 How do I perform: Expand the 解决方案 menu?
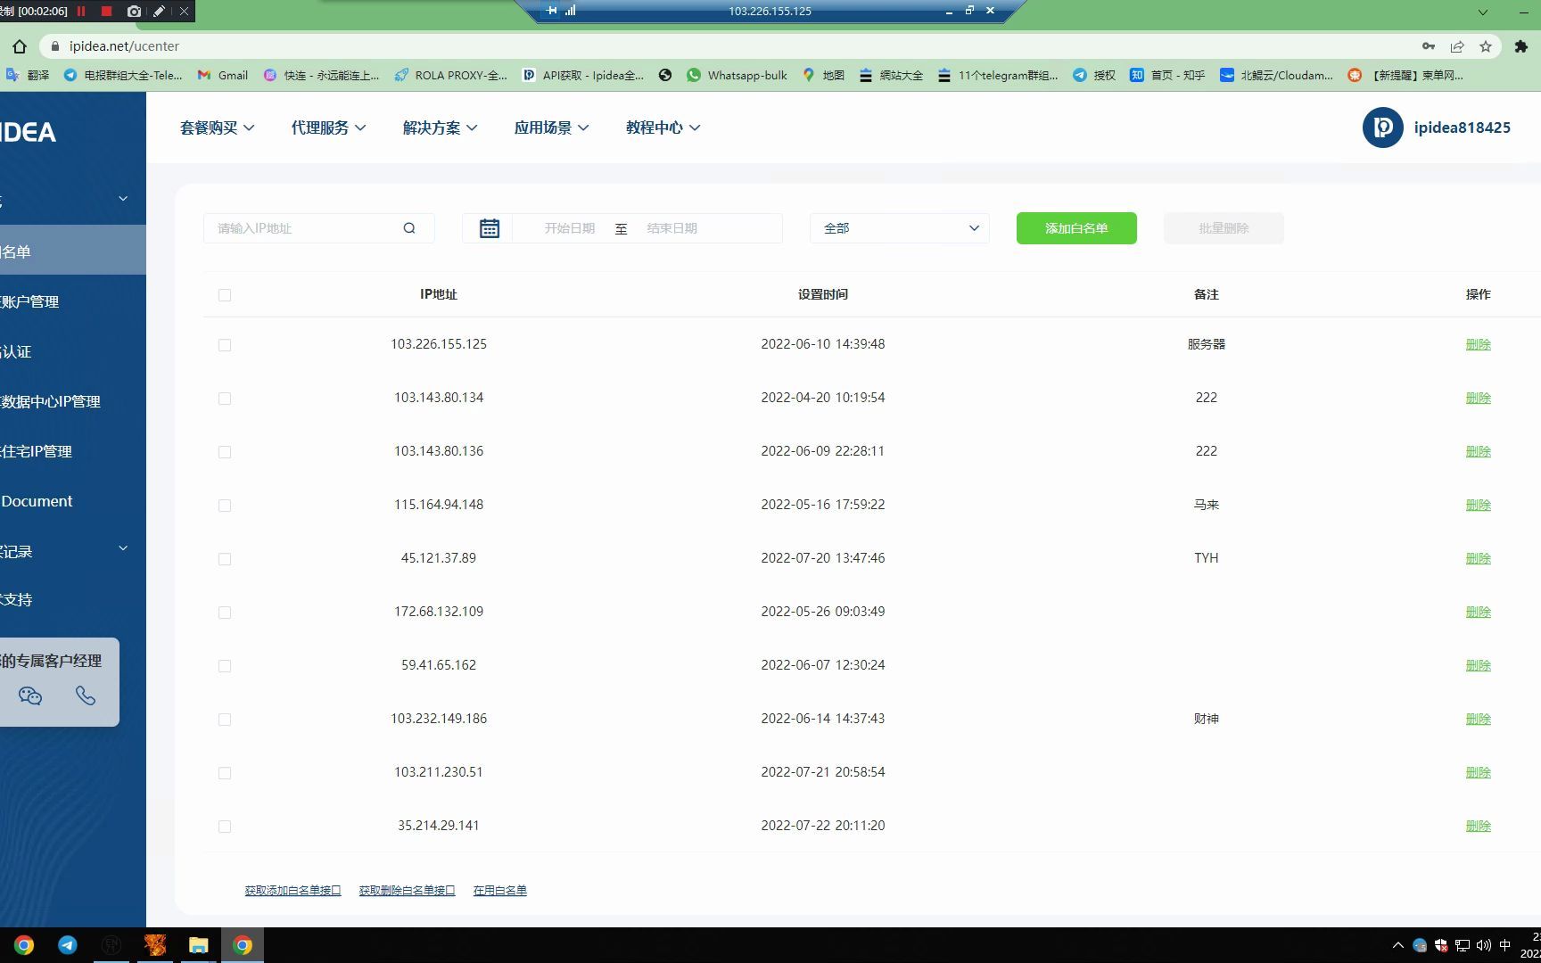click(441, 128)
